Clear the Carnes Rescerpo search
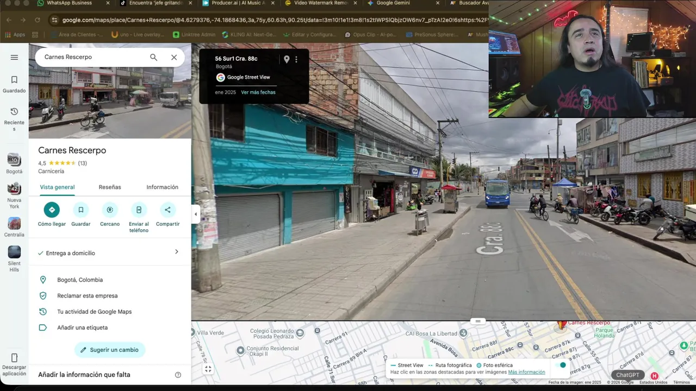Viewport: 696px width, 391px height. (x=174, y=57)
